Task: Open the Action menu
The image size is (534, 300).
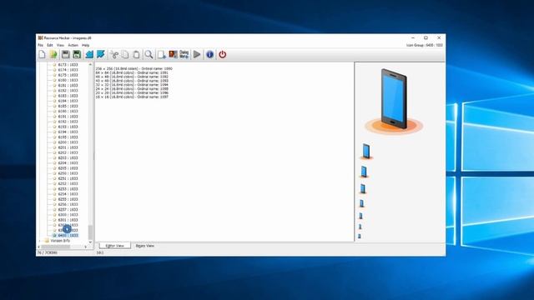Action: (73, 45)
